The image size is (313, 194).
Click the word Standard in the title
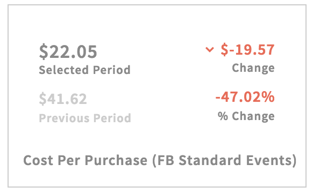(x=210, y=160)
